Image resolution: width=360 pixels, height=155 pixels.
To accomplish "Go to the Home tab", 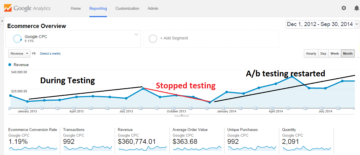I will 76,8.
